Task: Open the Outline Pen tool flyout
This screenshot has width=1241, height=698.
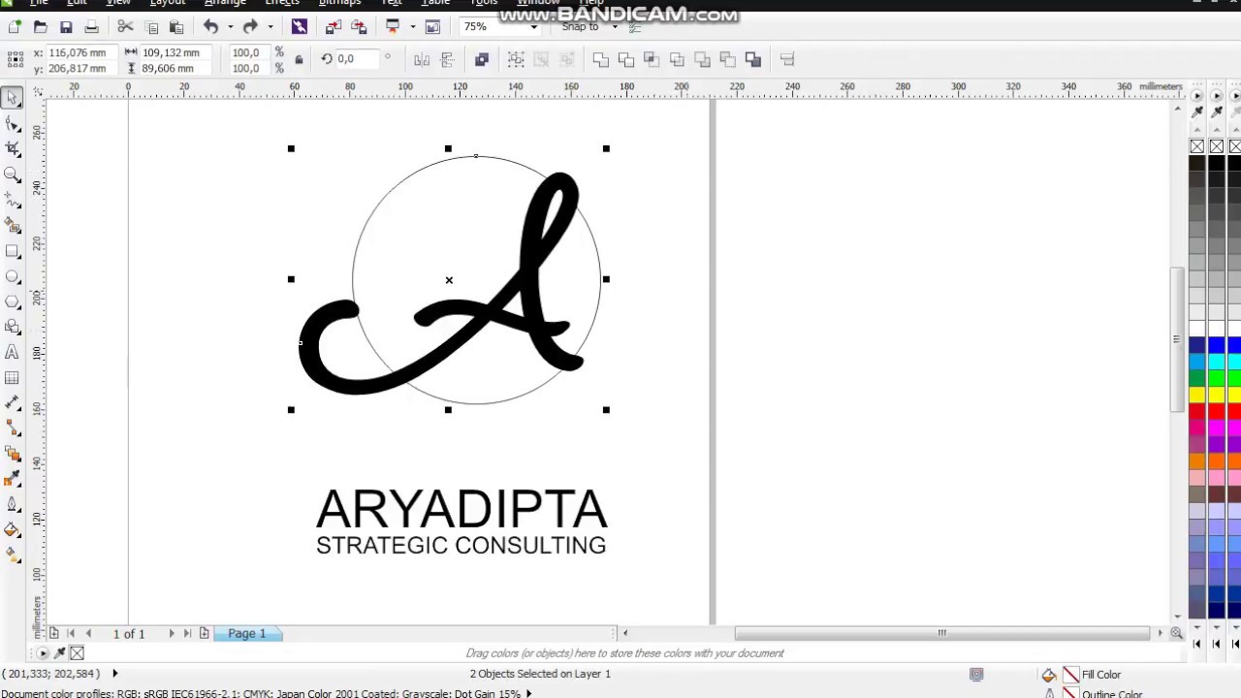Action: click(x=12, y=504)
